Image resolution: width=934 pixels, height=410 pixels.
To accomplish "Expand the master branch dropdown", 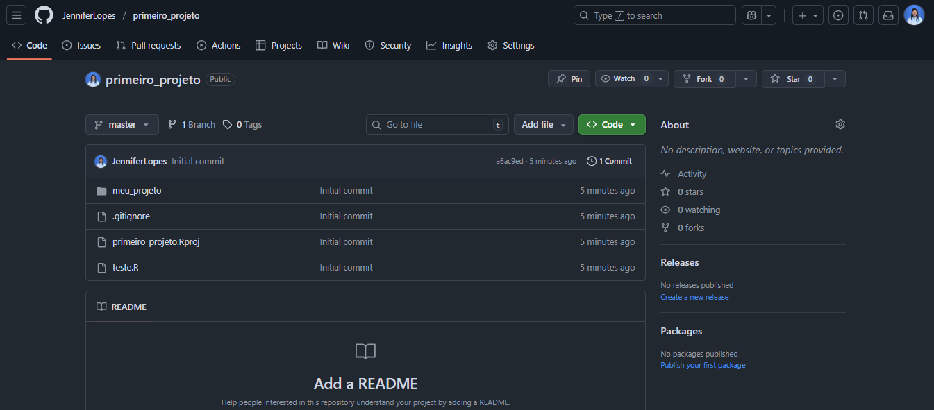I will click(122, 125).
